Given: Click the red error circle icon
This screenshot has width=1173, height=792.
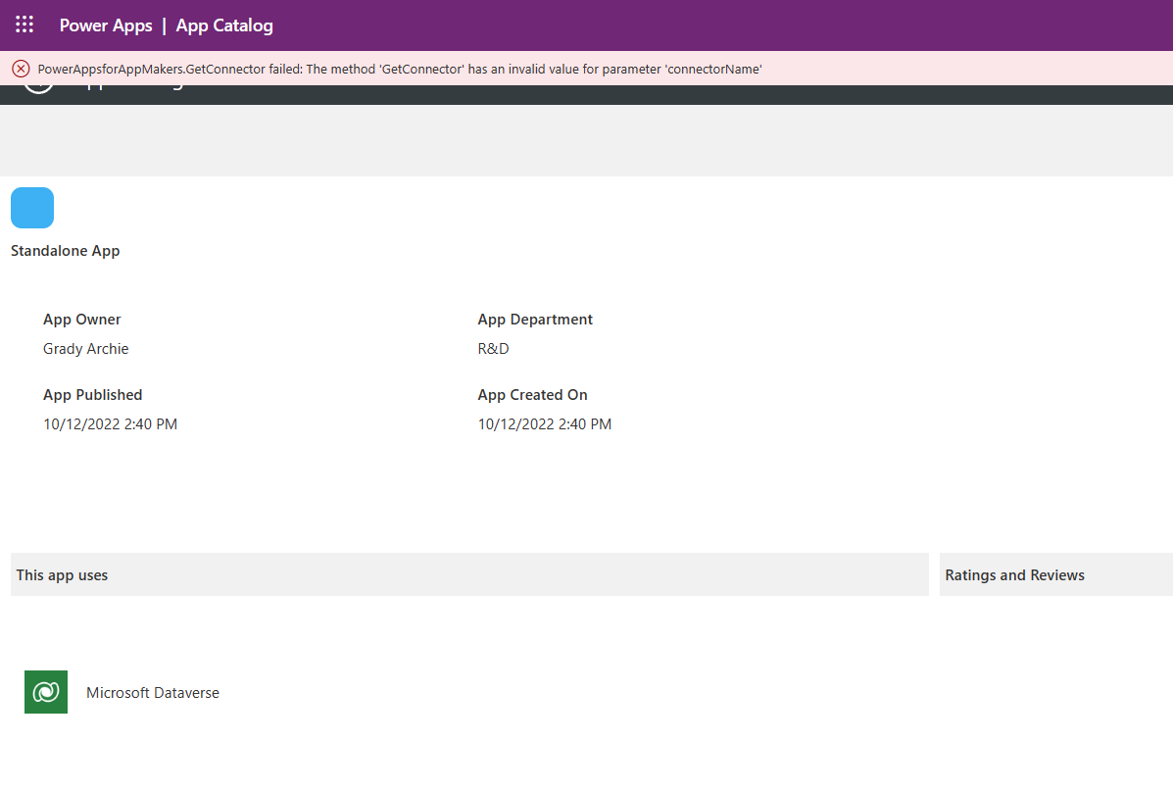Looking at the screenshot, I should [x=21, y=68].
